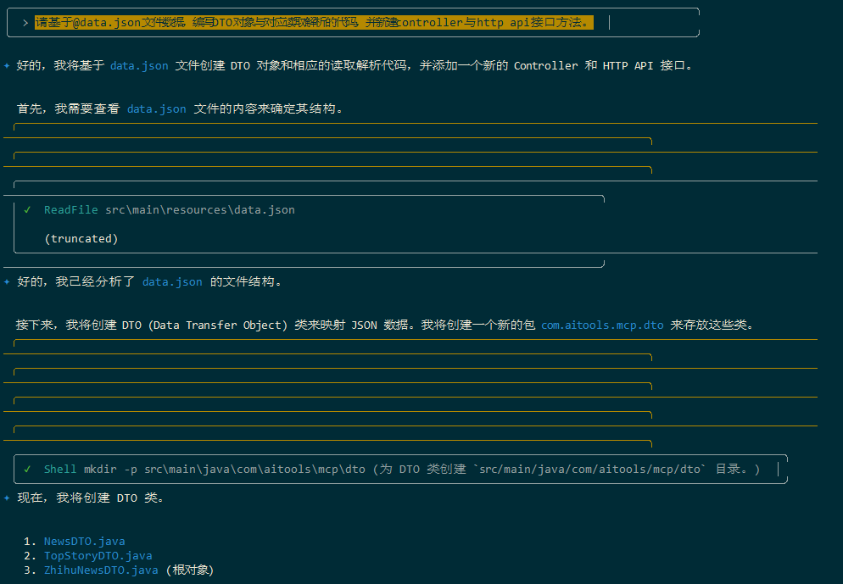Click the sparkle icon before '现在，我将创建 DTO 类'
Screen dimensions: 843x584
coord(7,498)
